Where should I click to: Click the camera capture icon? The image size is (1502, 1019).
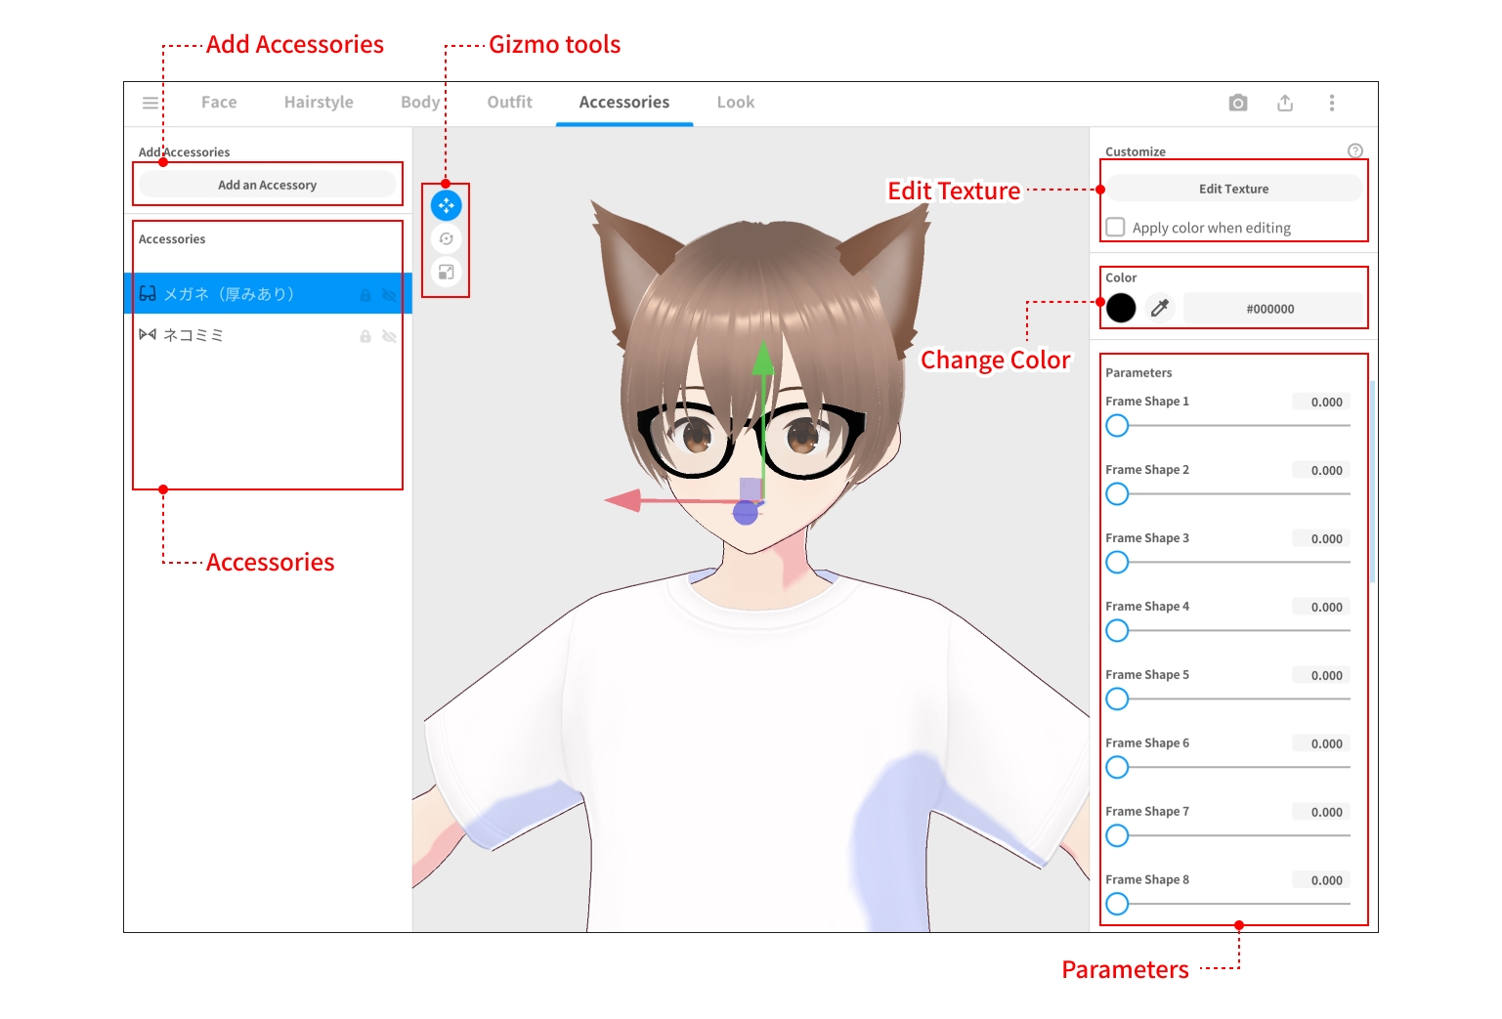tap(1238, 103)
